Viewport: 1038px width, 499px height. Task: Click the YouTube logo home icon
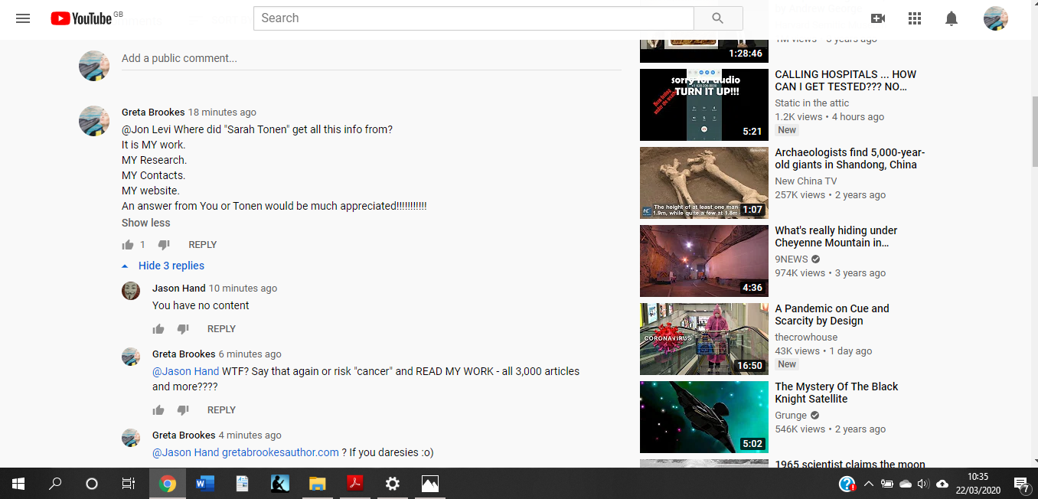coord(81,18)
